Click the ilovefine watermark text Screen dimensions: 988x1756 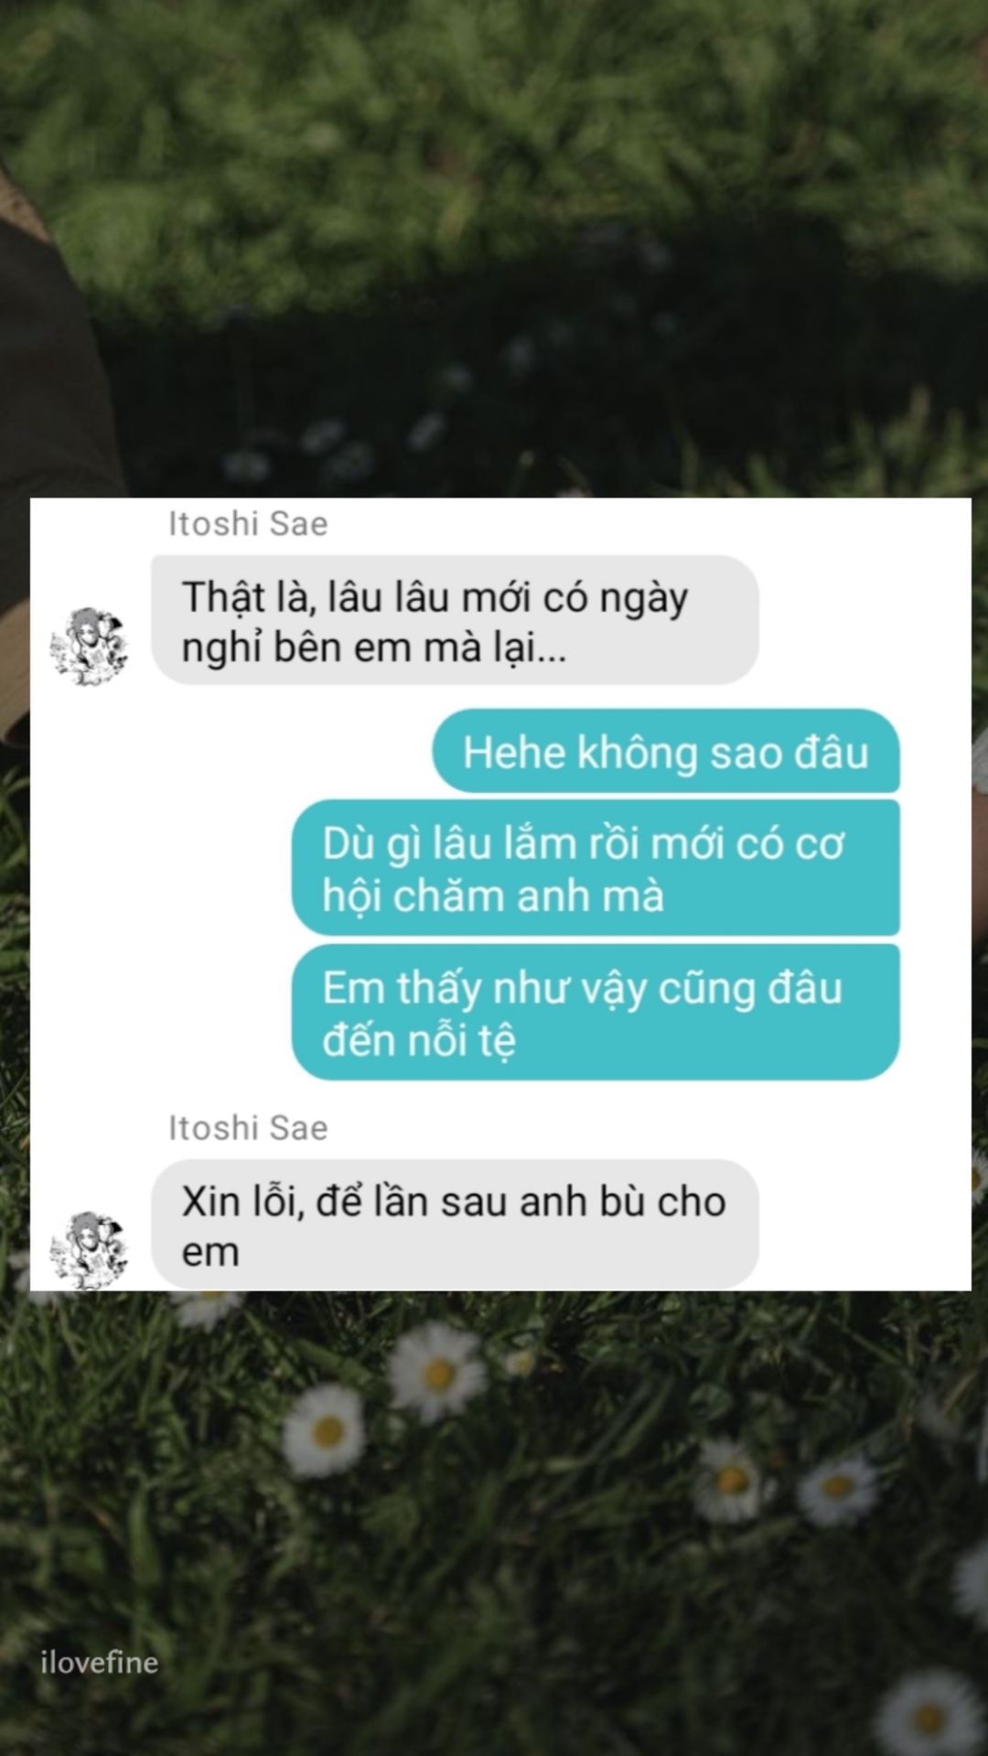pos(99,1662)
